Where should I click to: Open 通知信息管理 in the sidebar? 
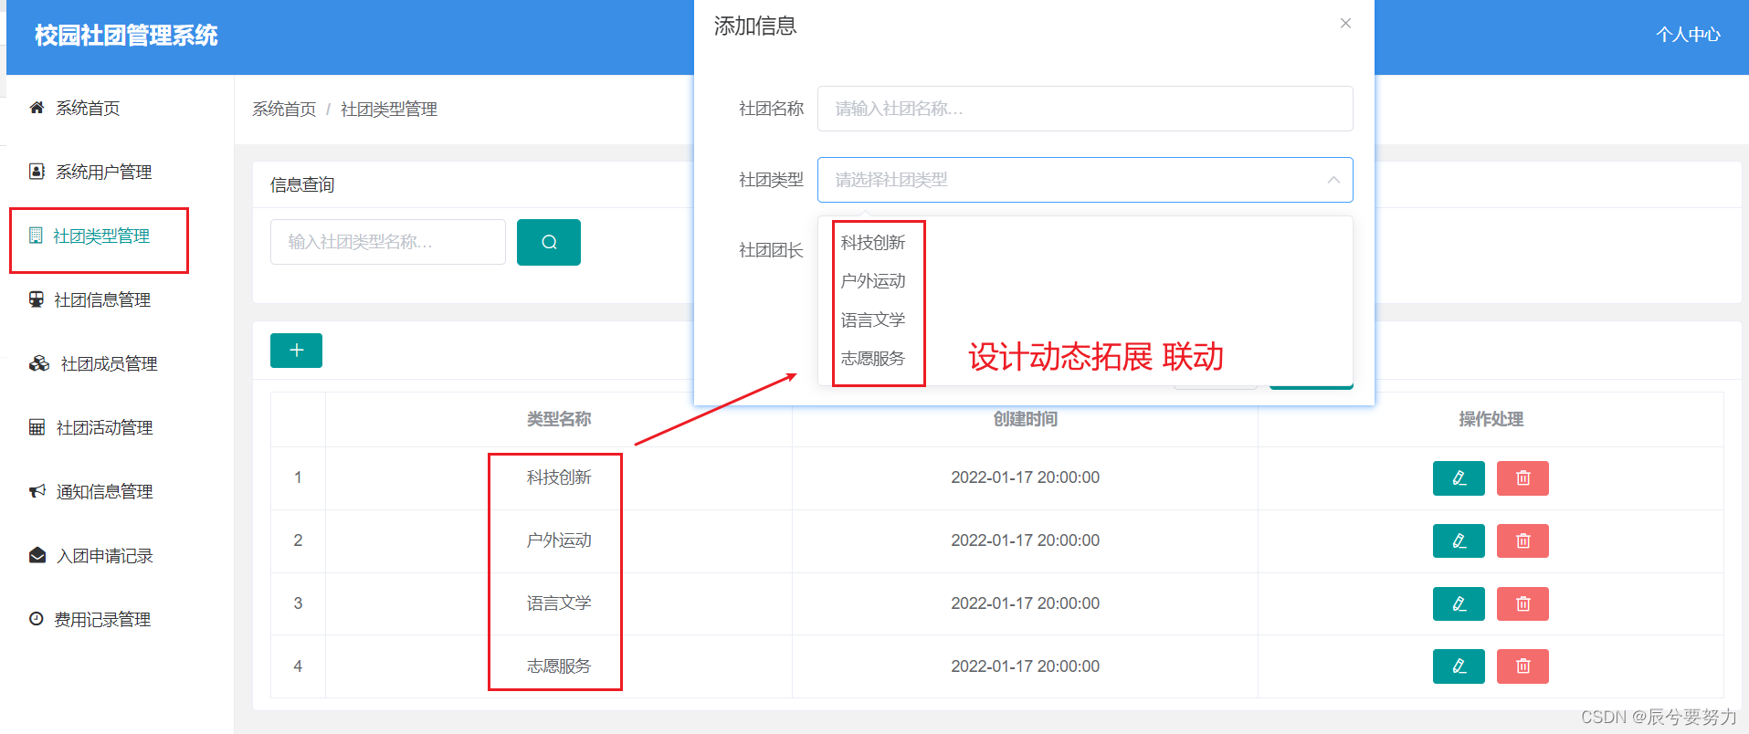coord(105,492)
